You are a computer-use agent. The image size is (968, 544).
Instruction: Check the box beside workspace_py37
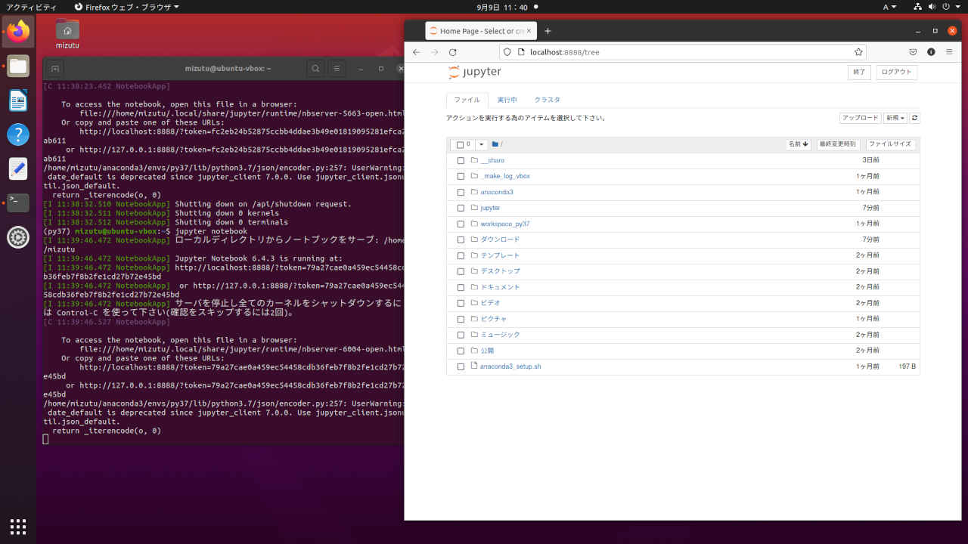point(461,224)
